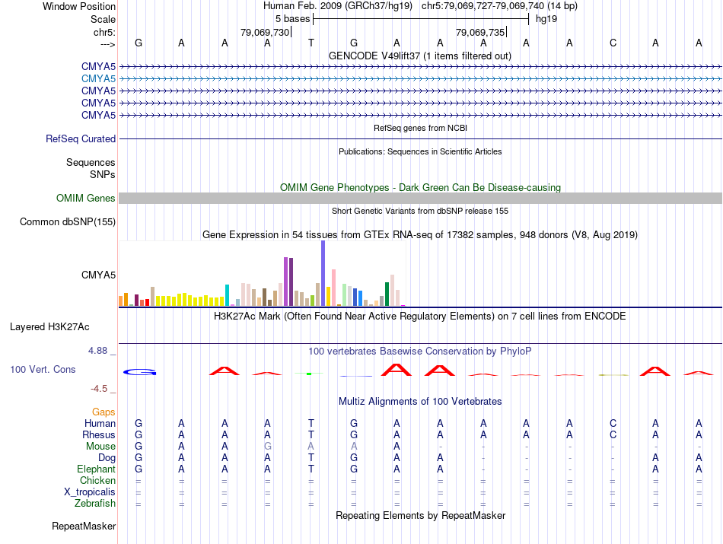This screenshot has height=544, width=723.
Task: Select the X_tropicalis alignment row label
Action: pyautogui.click(x=90, y=492)
